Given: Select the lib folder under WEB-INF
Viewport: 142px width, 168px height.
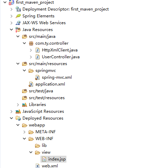Looking at the screenshot, I should (x=44, y=146).
